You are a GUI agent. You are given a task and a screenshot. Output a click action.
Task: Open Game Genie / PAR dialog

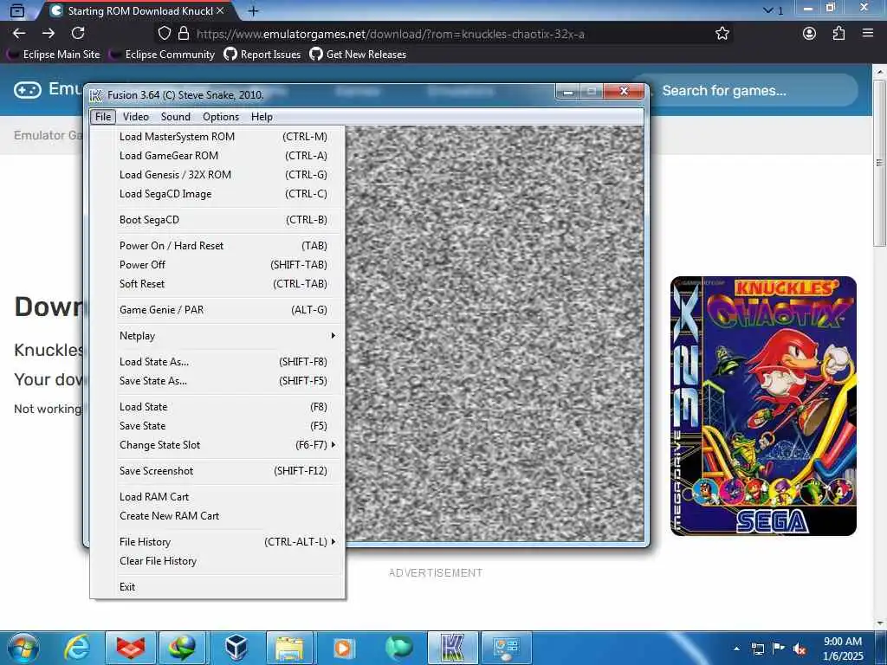[217, 310]
